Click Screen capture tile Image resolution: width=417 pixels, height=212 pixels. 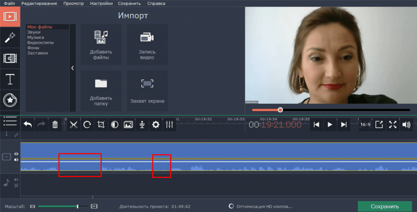point(147,91)
